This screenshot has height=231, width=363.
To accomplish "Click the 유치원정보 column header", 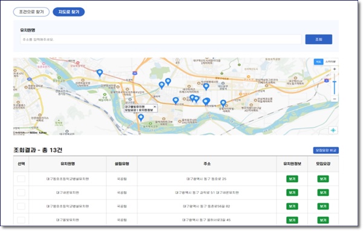I will pos(292,164).
